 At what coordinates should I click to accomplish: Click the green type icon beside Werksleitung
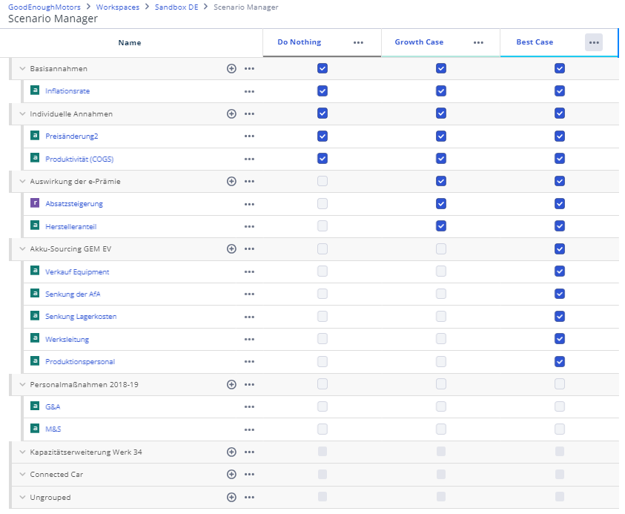(x=35, y=339)
